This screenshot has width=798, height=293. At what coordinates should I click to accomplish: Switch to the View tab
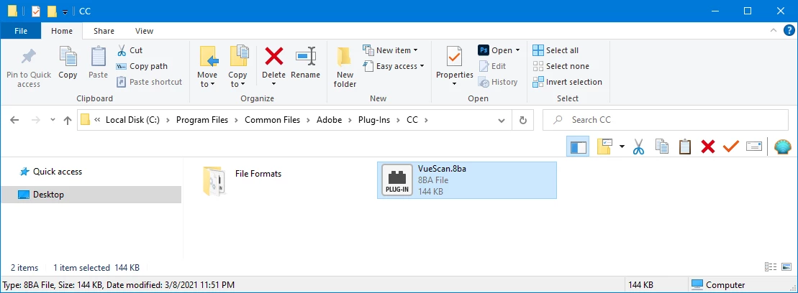click(x=144, y=31)
